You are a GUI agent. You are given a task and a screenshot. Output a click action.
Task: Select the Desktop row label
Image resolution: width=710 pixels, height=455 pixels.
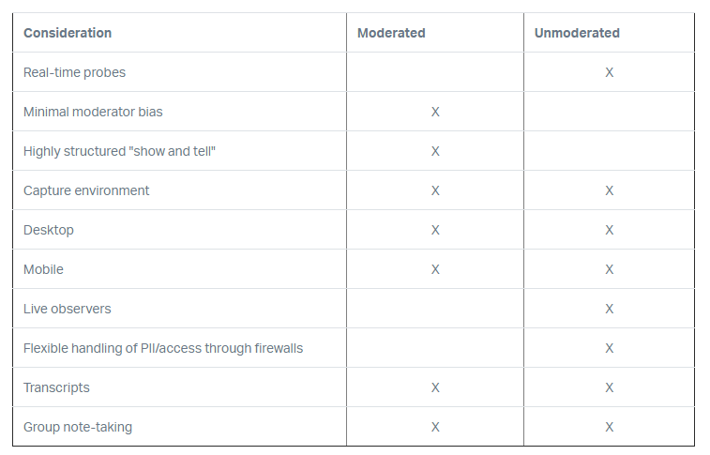(49, 230)
